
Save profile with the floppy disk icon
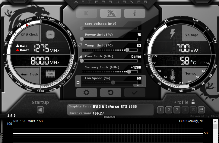pos(201,110)
